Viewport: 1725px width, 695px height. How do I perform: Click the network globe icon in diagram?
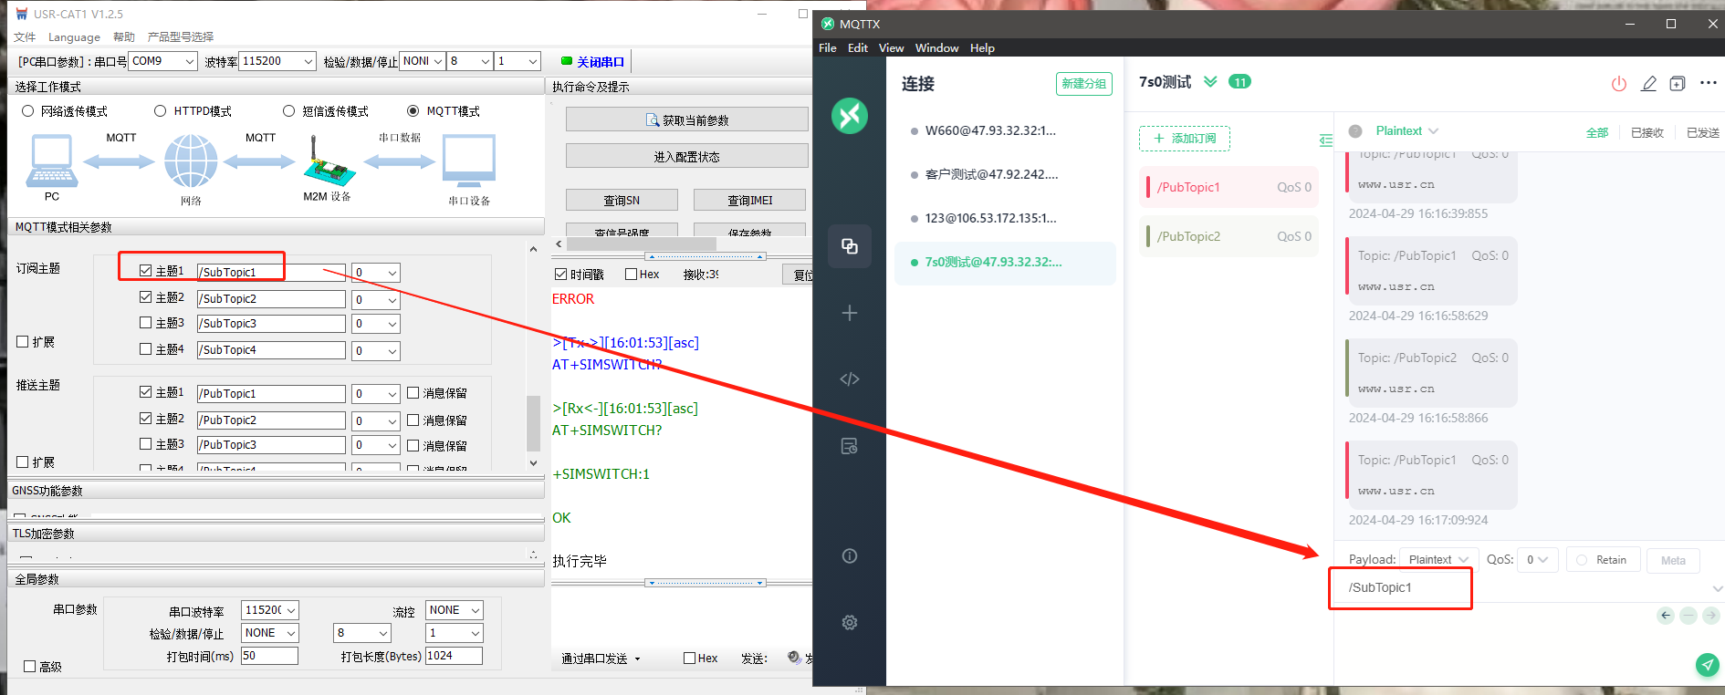point(191,161)
